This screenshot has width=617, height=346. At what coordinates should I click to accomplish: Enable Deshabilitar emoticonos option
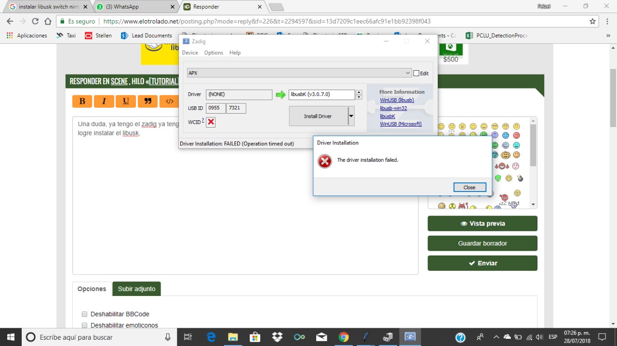coord(84,325)
